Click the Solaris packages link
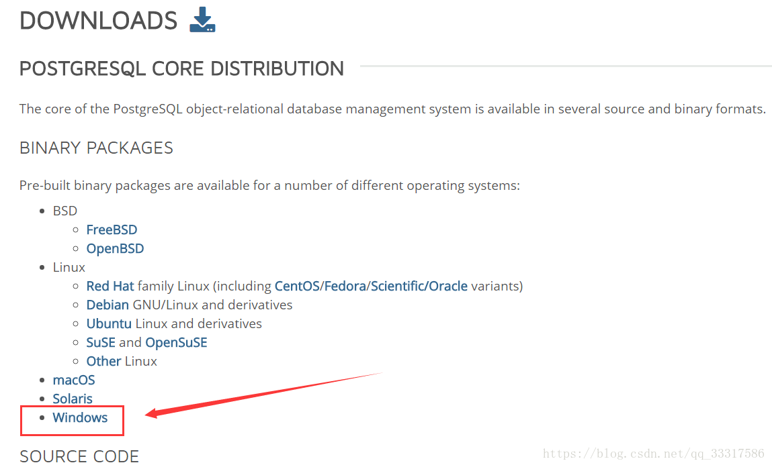Image resolution: width=772 pixels, height=467 pixels. pyautogui.click(x=72, y=399)
